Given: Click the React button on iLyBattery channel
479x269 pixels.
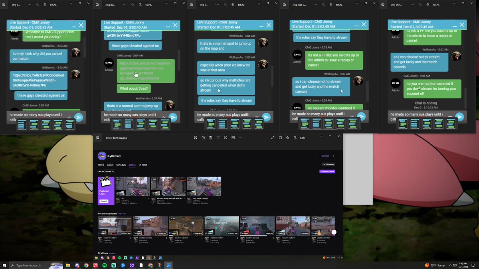Looking at the screenshot, I should click(325, 156).
